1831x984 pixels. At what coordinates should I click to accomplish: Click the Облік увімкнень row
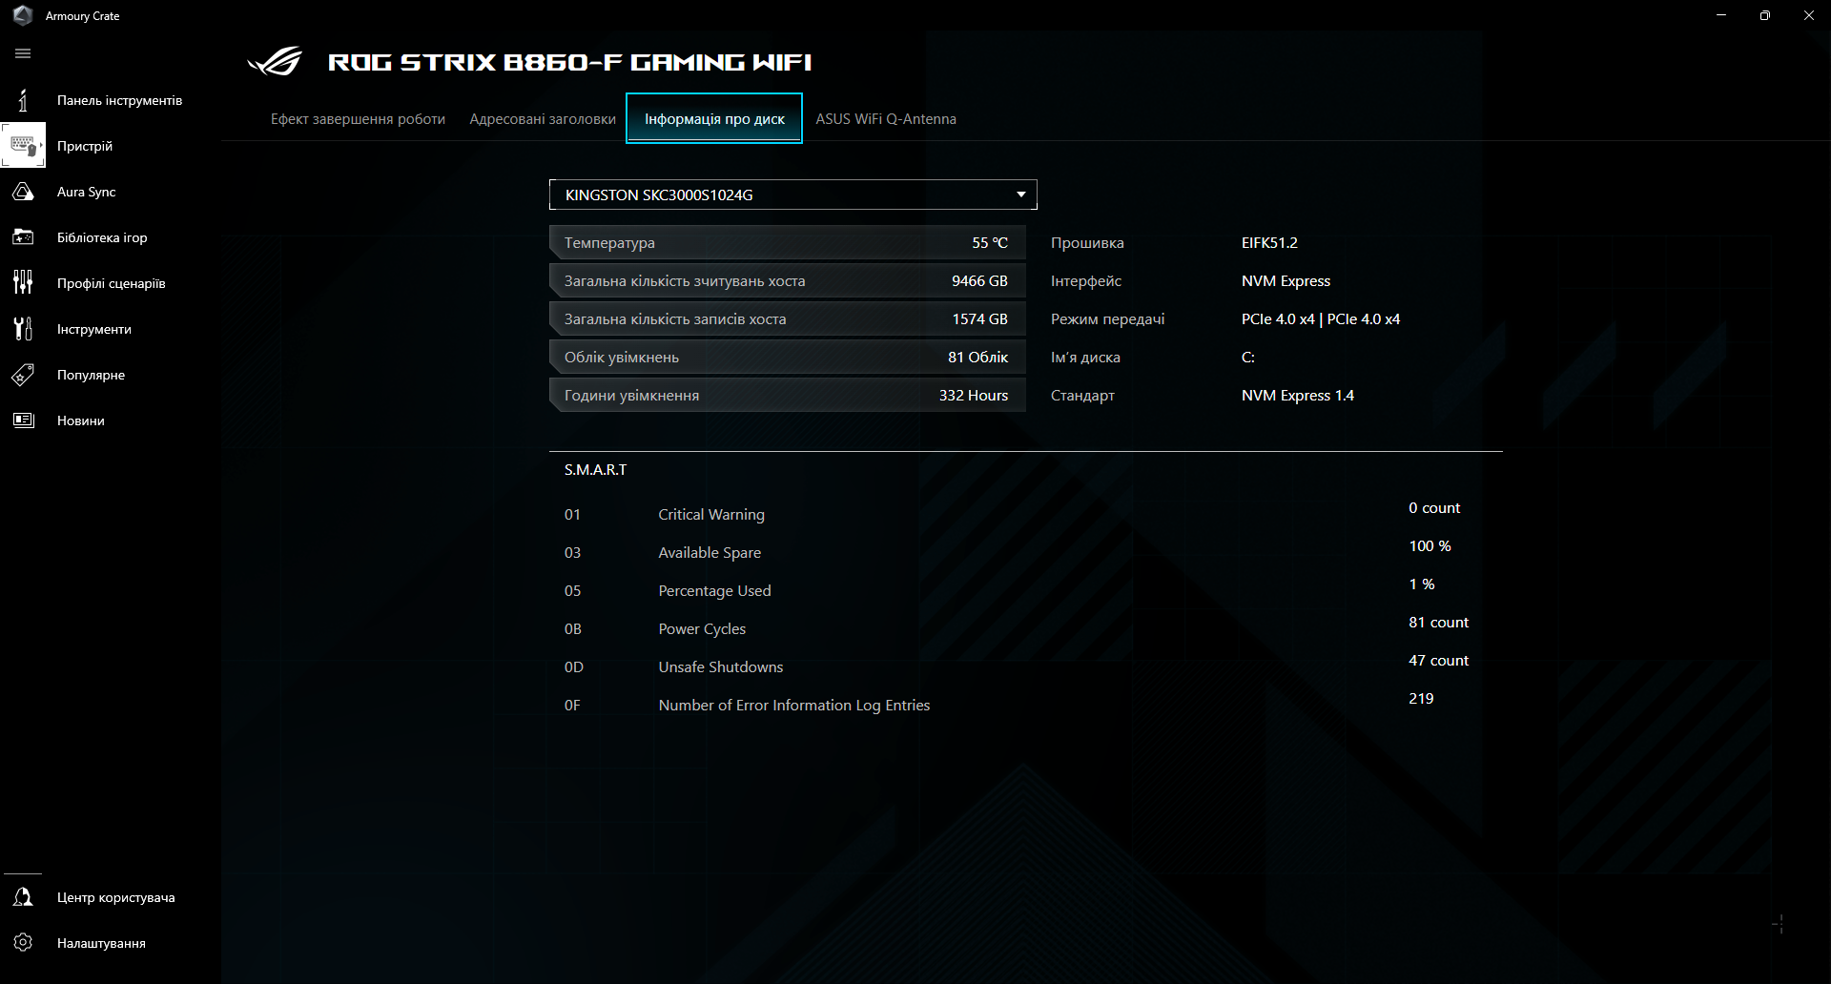click(788, 357)
